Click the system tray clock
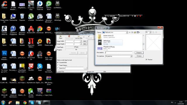Viewport: 187px width, 105px height. click(x=181, y=103)
